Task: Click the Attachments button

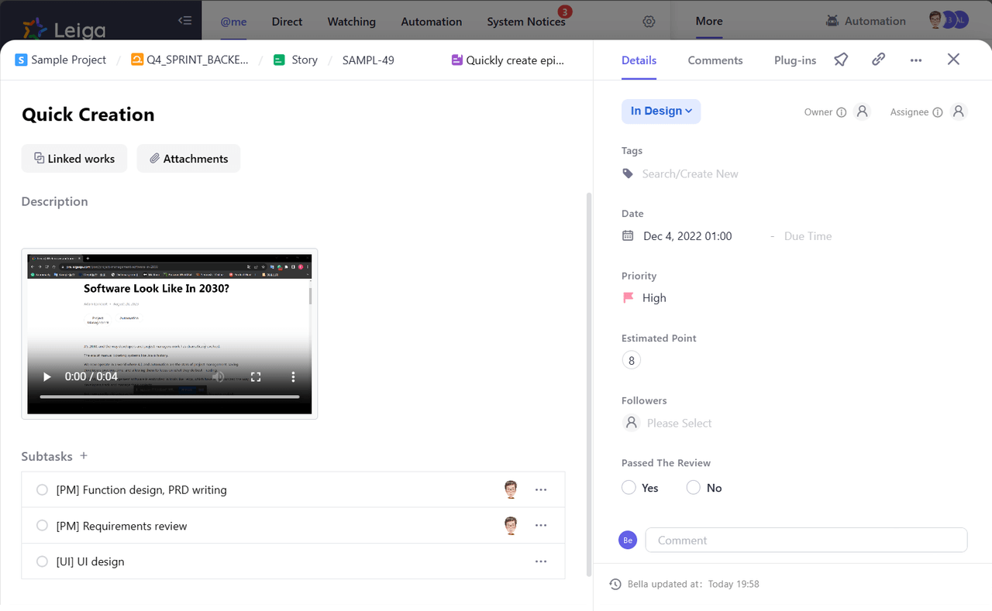Action: pos(188,158)
